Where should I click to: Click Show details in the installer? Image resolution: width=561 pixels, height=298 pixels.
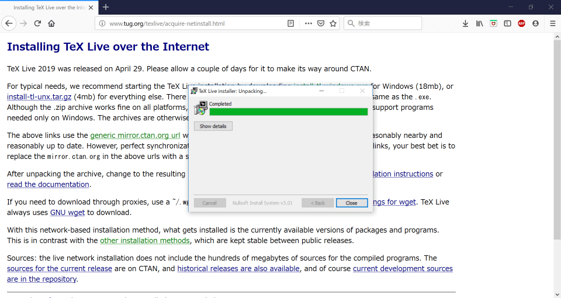pyautogui.click(x=213, y=126)
